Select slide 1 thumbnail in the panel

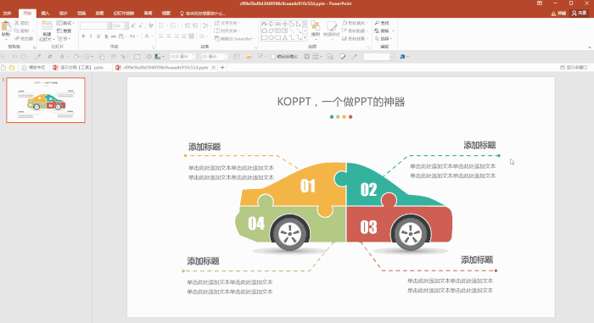click(46, 100)
